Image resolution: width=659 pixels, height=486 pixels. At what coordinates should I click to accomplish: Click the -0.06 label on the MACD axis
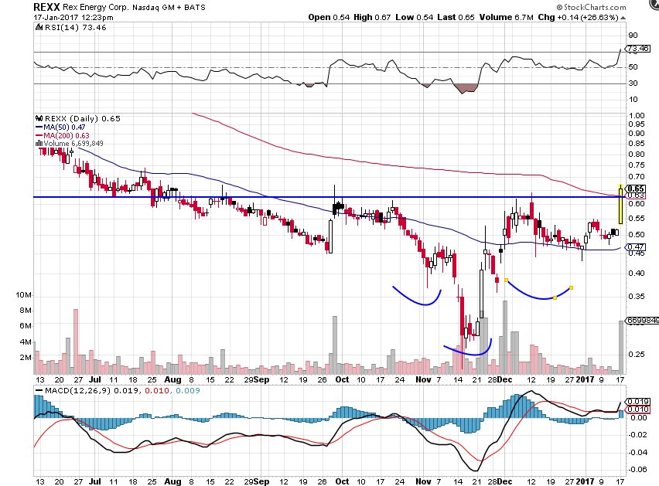click(x=638, y=470)
